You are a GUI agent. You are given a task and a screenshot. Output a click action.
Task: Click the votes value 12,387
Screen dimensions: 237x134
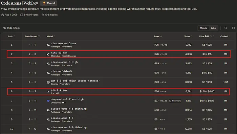coord(188,129)
